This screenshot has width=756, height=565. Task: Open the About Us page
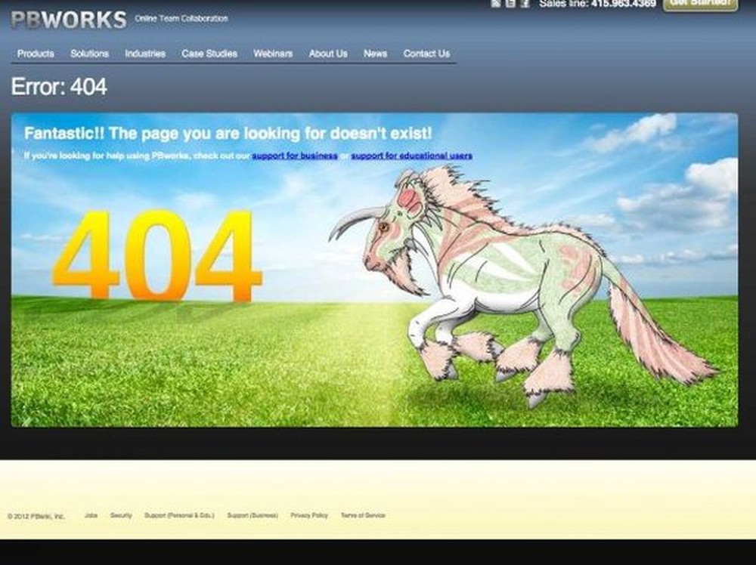pyautogui.click(x=328, y=54)
